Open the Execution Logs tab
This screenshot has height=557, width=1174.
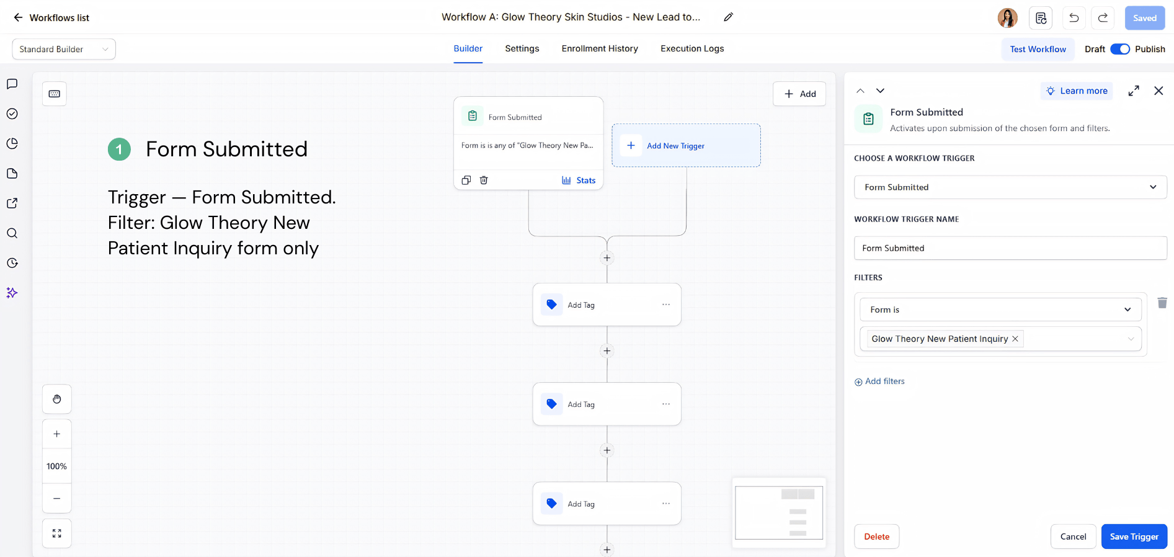click(692, 48)
